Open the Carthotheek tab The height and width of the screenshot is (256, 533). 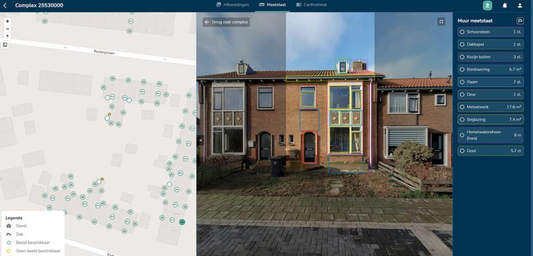(x=312, y=5)
